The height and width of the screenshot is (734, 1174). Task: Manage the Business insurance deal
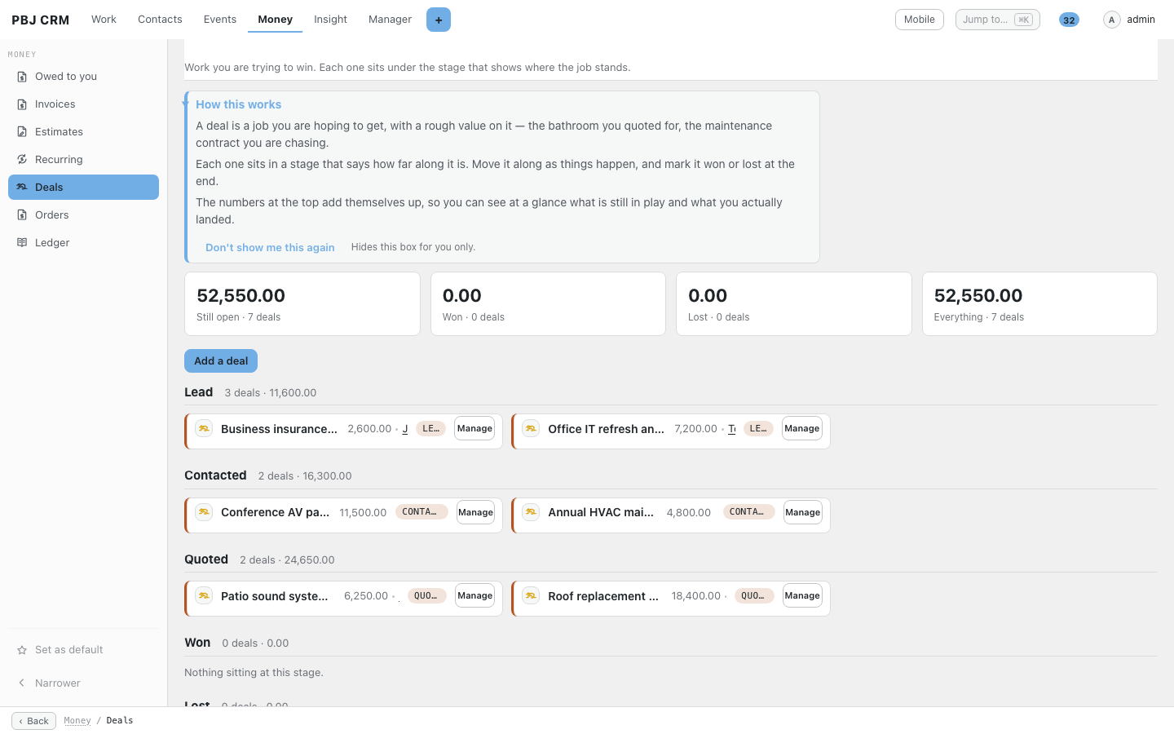[474, 429]
